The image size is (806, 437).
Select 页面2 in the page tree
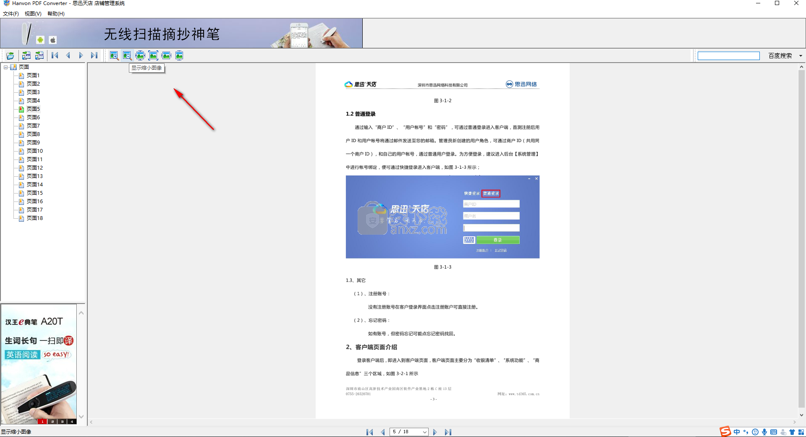pos(33,84)
